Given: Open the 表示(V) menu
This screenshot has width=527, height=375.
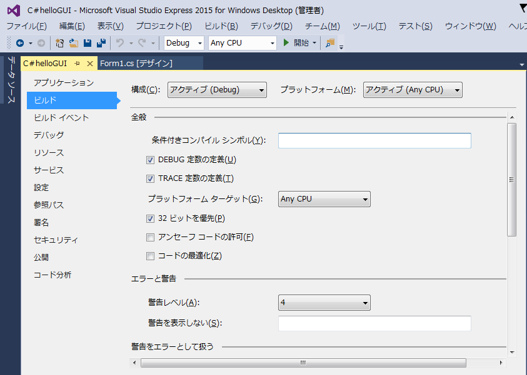Looking at the screenshot, I should [x=111, y=26].
